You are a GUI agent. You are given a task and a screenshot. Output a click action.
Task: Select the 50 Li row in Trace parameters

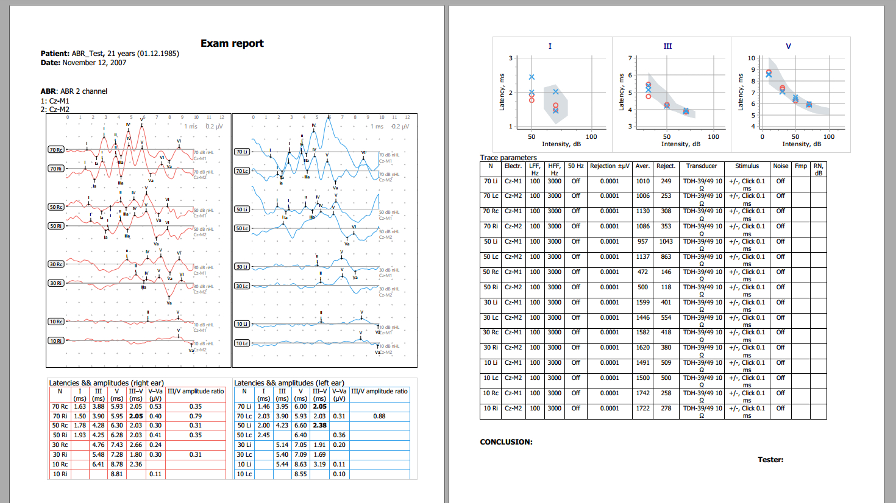pos(653,242)
